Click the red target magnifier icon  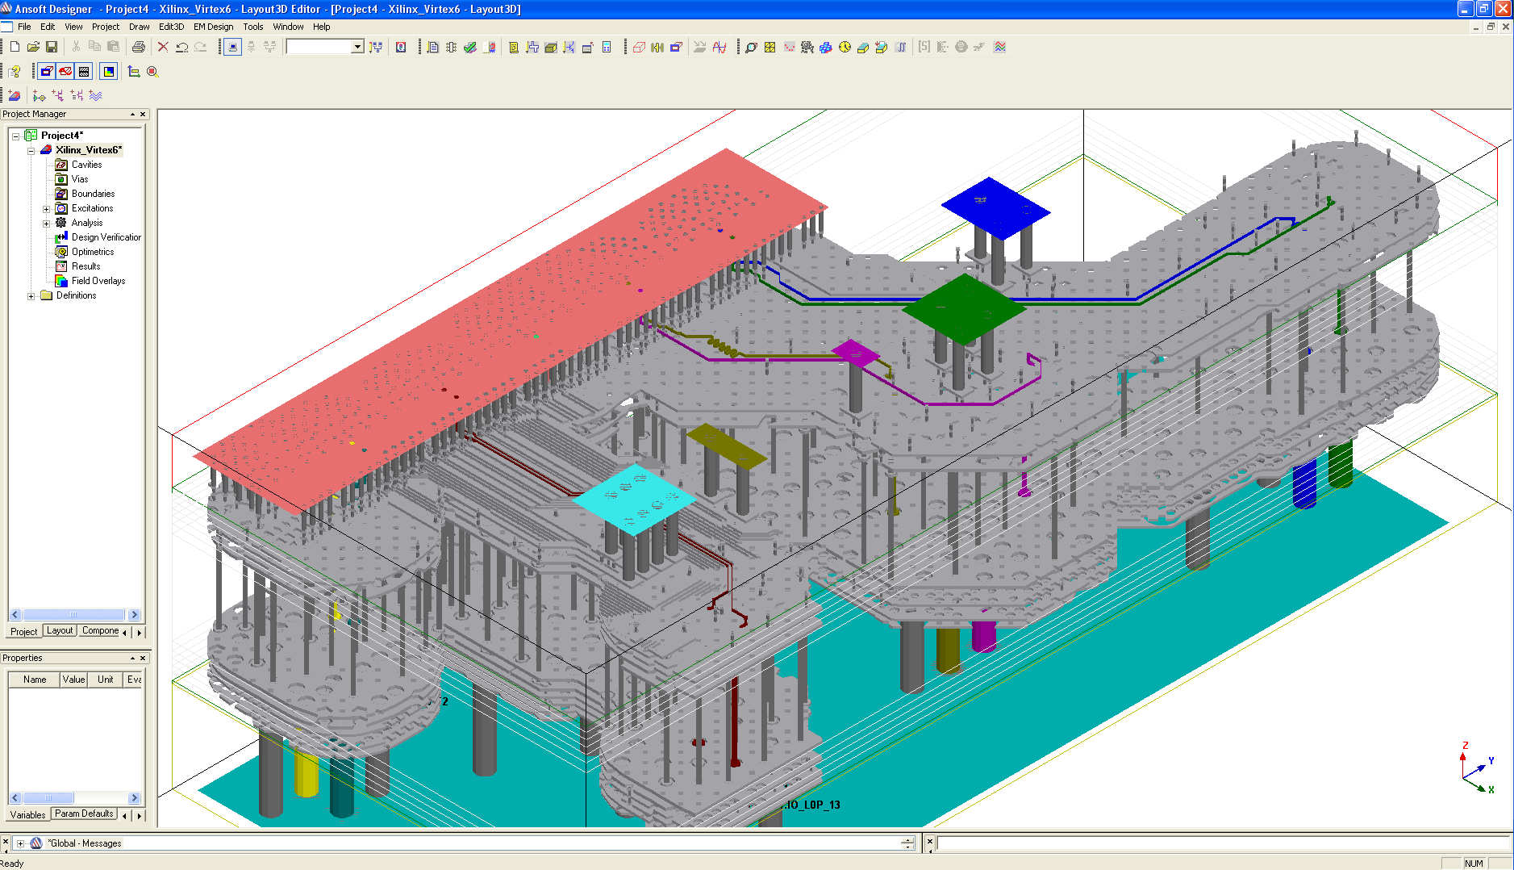click(x=152, y=71)
